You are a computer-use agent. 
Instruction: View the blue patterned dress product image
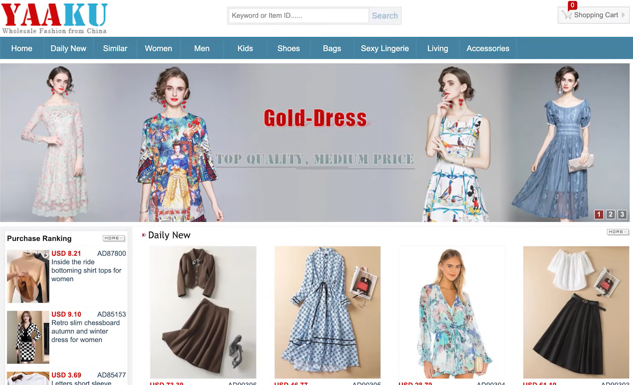click(327, 312)
